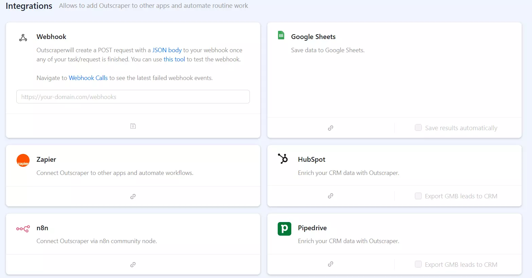Click the Google Sheets logo icon
The height and width of the screenshot is (278, 532).
(x=281, y=35)
